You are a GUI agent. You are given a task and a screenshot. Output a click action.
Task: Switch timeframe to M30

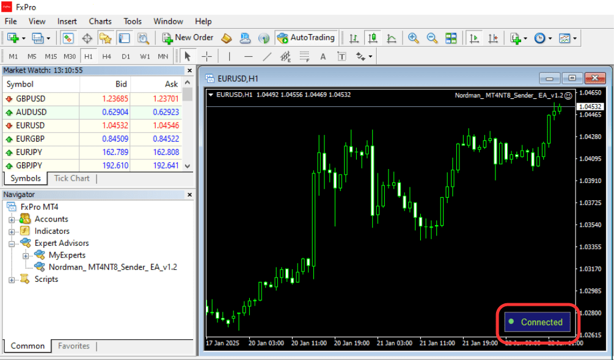pos(70,56)
